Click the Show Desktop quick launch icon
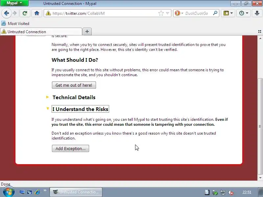The width and height of the screenshot is (263, 197). (22, 192)
